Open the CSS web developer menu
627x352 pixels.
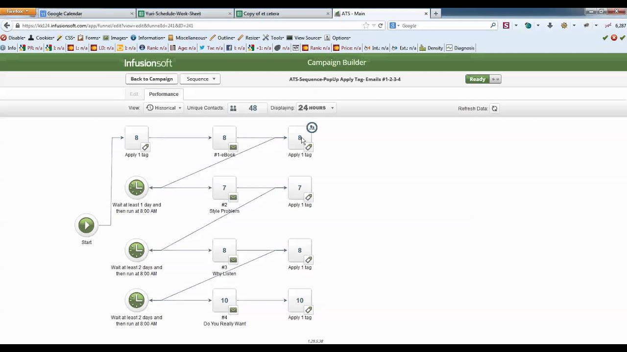click(66, 38)
